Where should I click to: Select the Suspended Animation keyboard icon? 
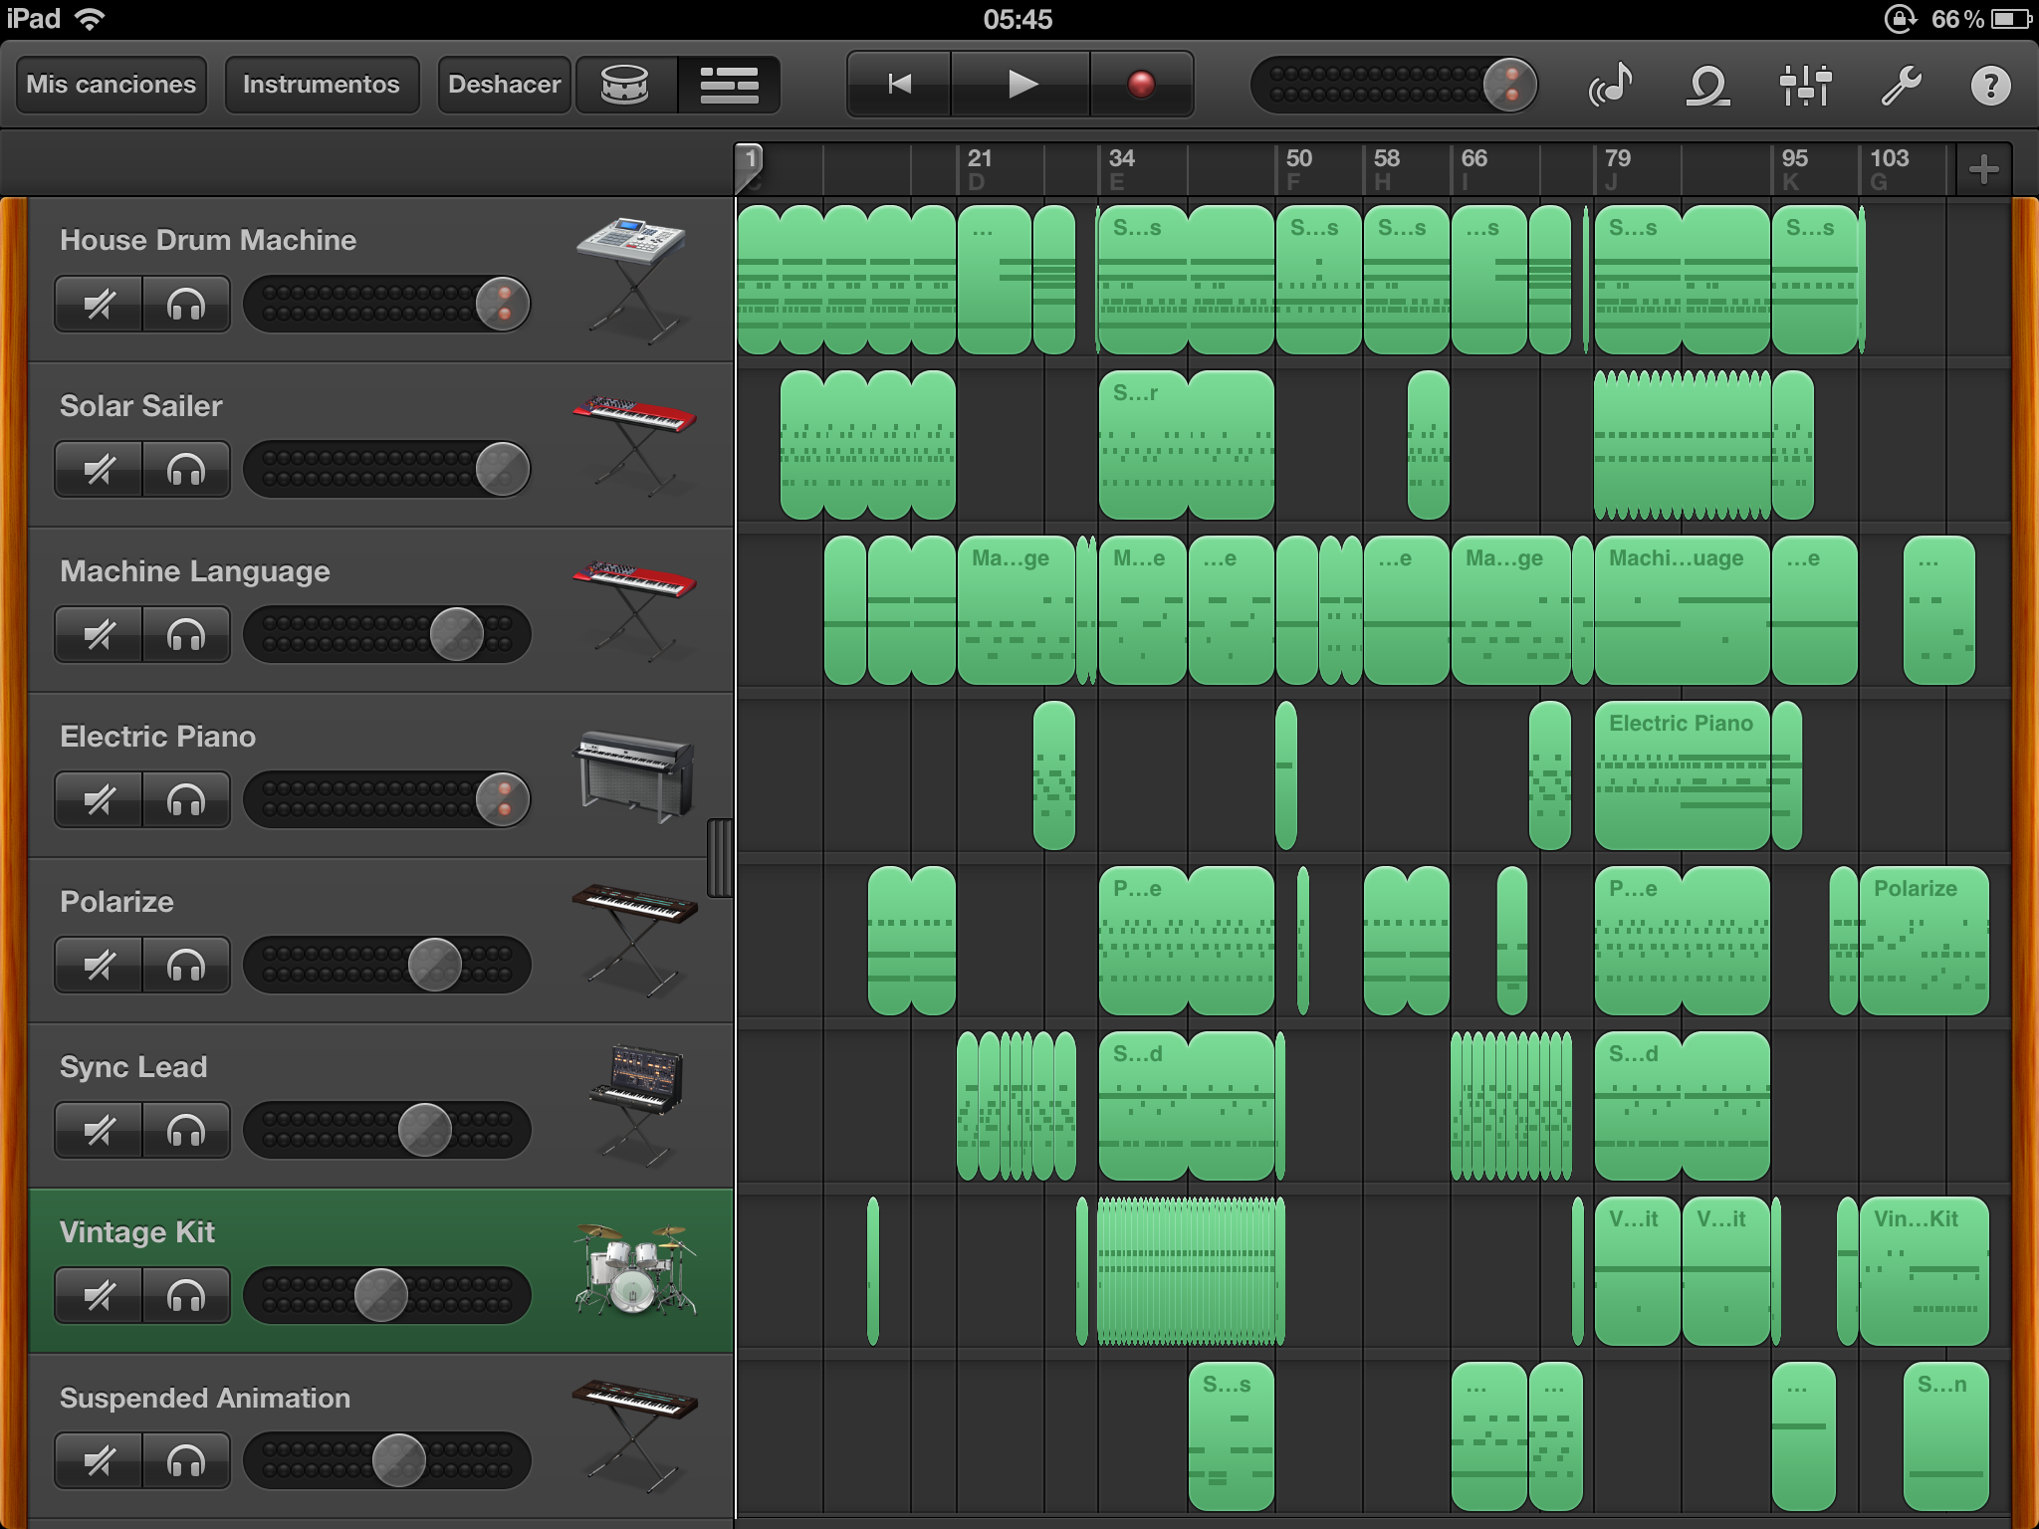633,1434
